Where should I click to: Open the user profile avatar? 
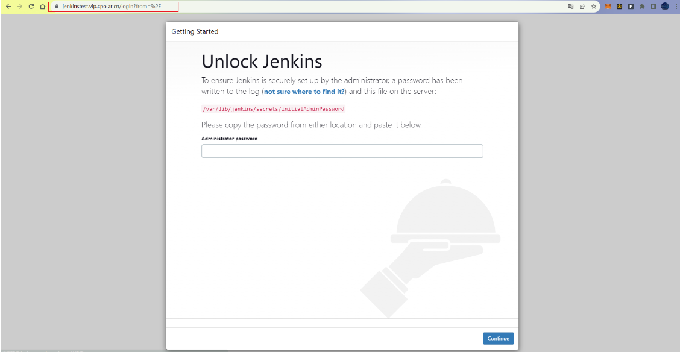[664, 7]
